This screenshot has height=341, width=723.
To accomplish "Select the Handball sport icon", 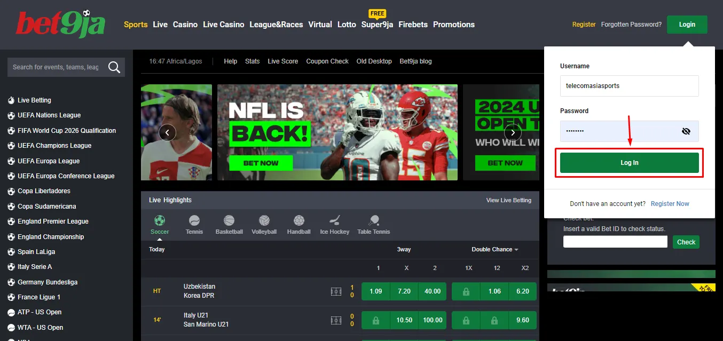I will pos(298,220).
